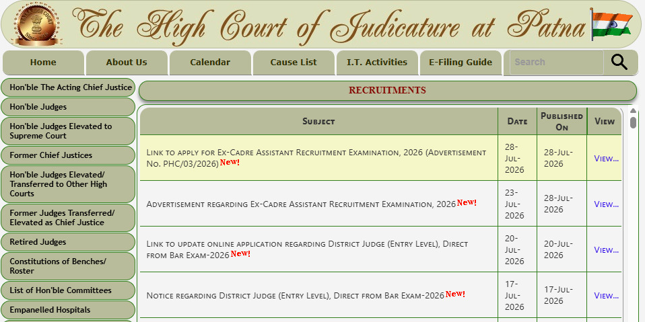Open the Calendar menu
The image size is (645, 322).
[x=210, y=63]
